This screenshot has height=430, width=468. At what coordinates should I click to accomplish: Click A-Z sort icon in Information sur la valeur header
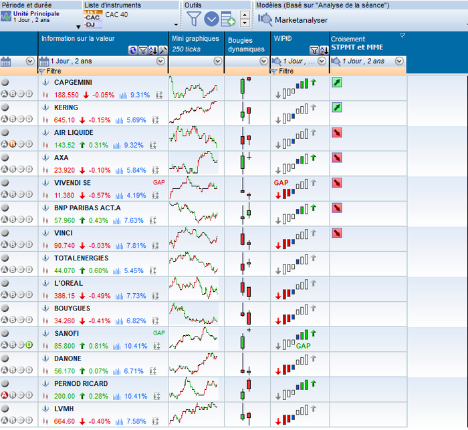(153, 50)
